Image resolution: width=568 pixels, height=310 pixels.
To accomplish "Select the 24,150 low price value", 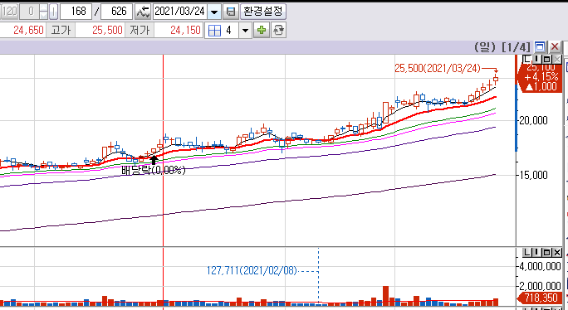I will (185, 30).
